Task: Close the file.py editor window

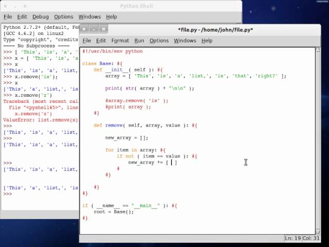Action: click(x=84, y=29)
